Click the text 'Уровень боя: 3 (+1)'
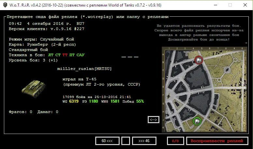253x149 pixels. 33,60
